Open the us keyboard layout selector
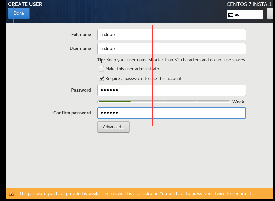The image size is (275, 201). tap(245, 15)
